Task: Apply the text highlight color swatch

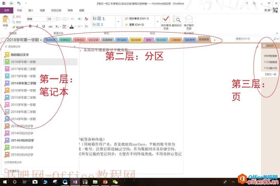Action: pyautogui.click(x=64, y=27)
